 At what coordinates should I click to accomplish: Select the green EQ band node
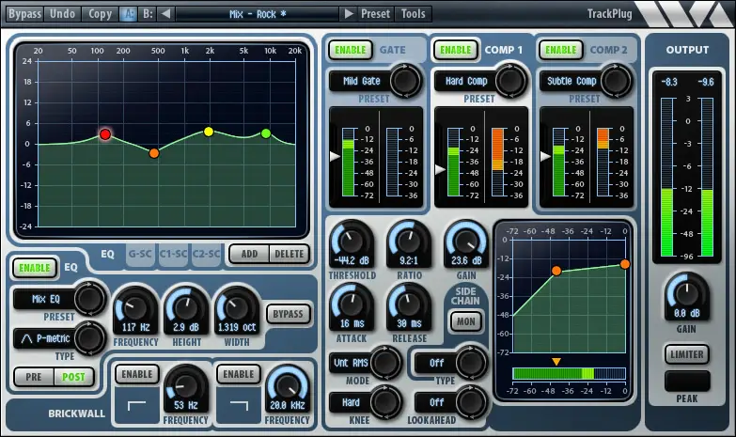[266, 133]
